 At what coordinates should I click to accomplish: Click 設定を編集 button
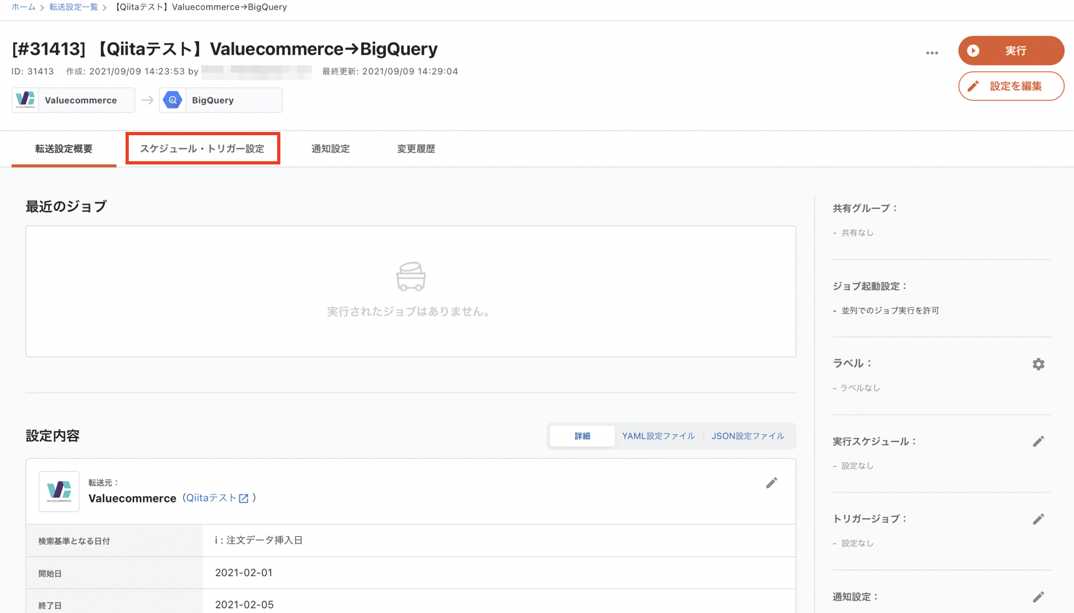[x=1011, y=86]
